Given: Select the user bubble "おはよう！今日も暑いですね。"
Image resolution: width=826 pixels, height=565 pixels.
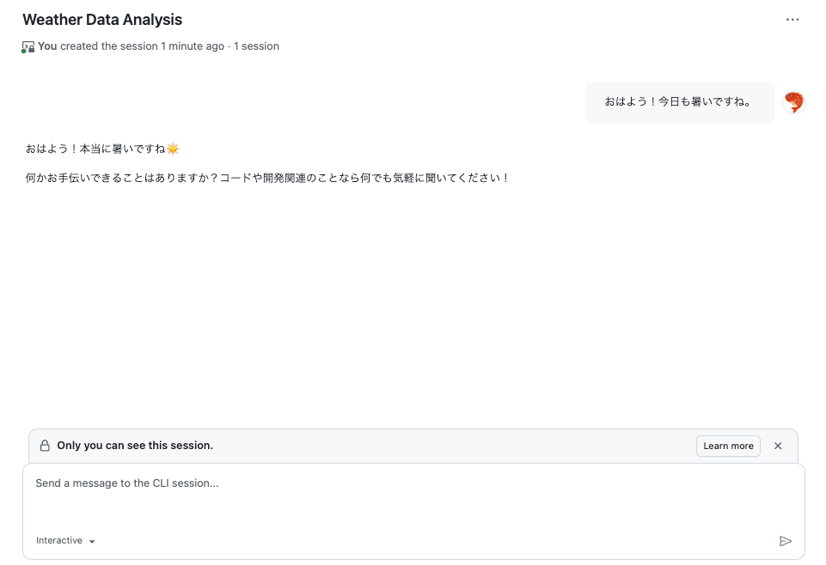Looking at the screenshot, I should pos(680,102).
